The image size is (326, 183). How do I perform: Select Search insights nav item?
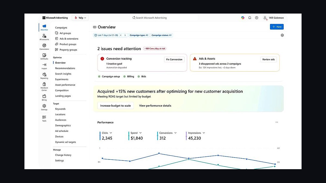63,74
